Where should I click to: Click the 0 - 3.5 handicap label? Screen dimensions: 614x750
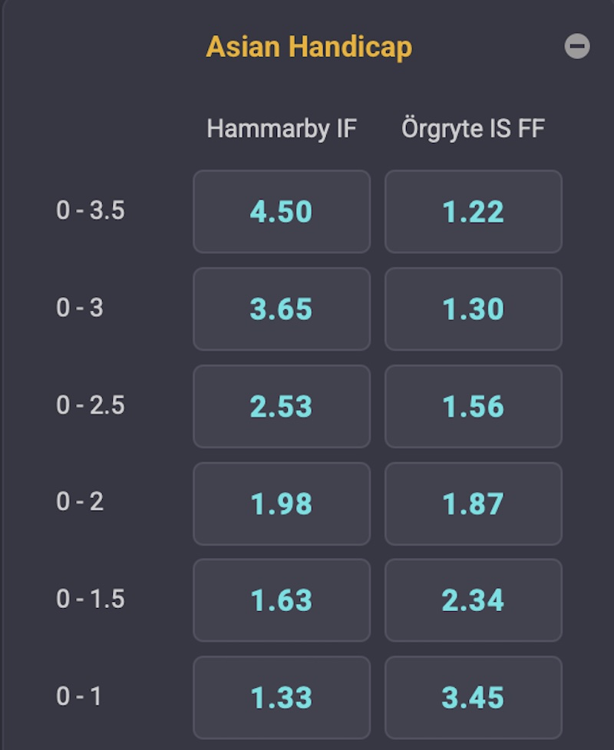click(x=91, y=210)
